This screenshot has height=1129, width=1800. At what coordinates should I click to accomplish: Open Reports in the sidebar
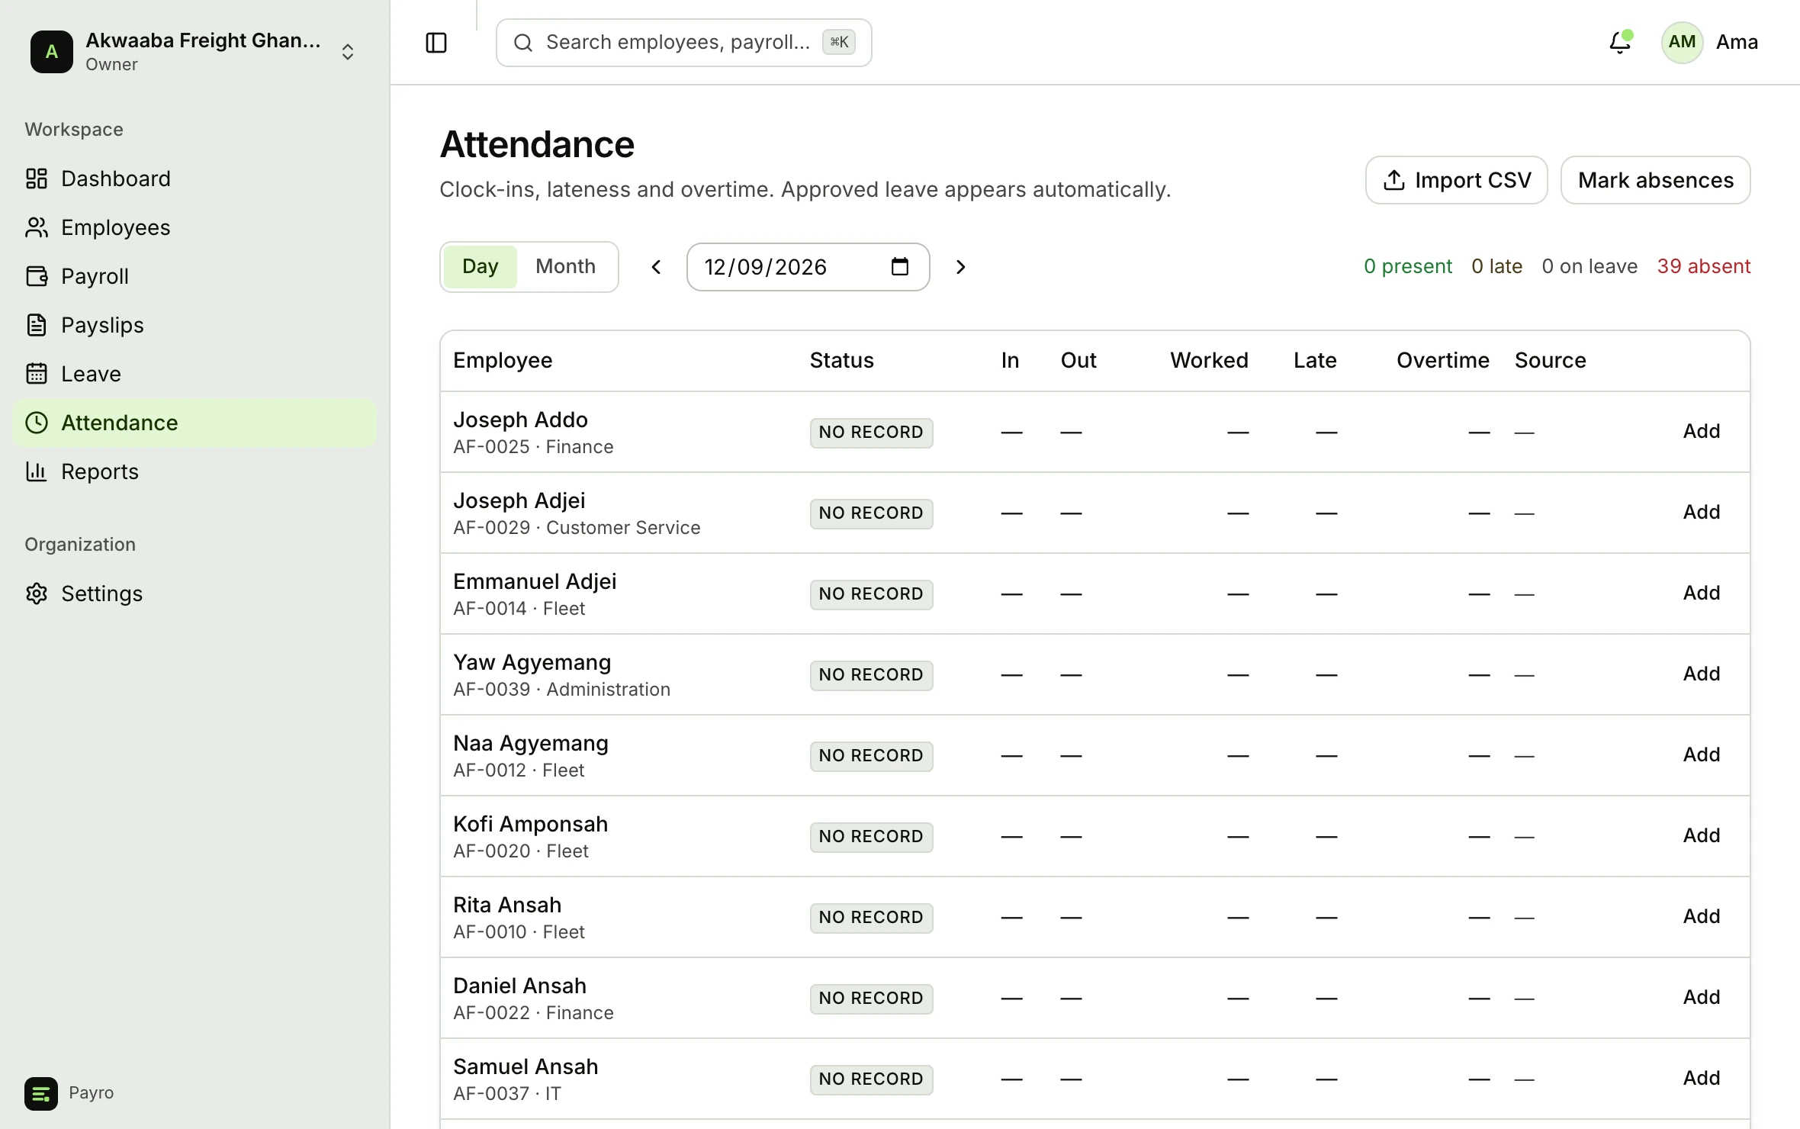coord(194,471)
